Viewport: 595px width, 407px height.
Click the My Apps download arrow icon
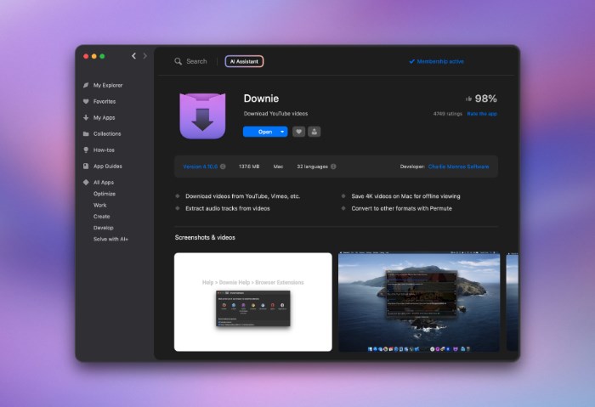click(x=86, y=117)
